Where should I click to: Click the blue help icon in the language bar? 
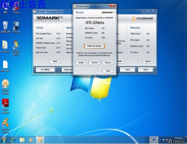click(x=154, y=139)
